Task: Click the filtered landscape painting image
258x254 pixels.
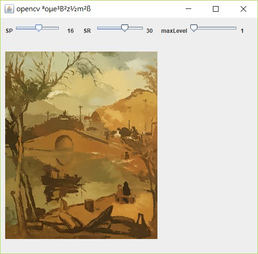Action: 81,145
